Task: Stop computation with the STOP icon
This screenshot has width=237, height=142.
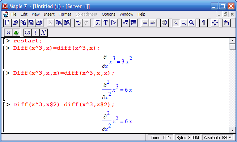Action: pyautogui.click(x=164, y=23)
